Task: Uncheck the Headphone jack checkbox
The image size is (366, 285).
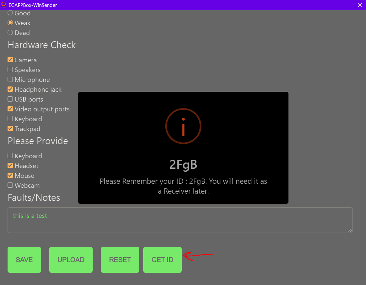Action: tap(10, 89)
